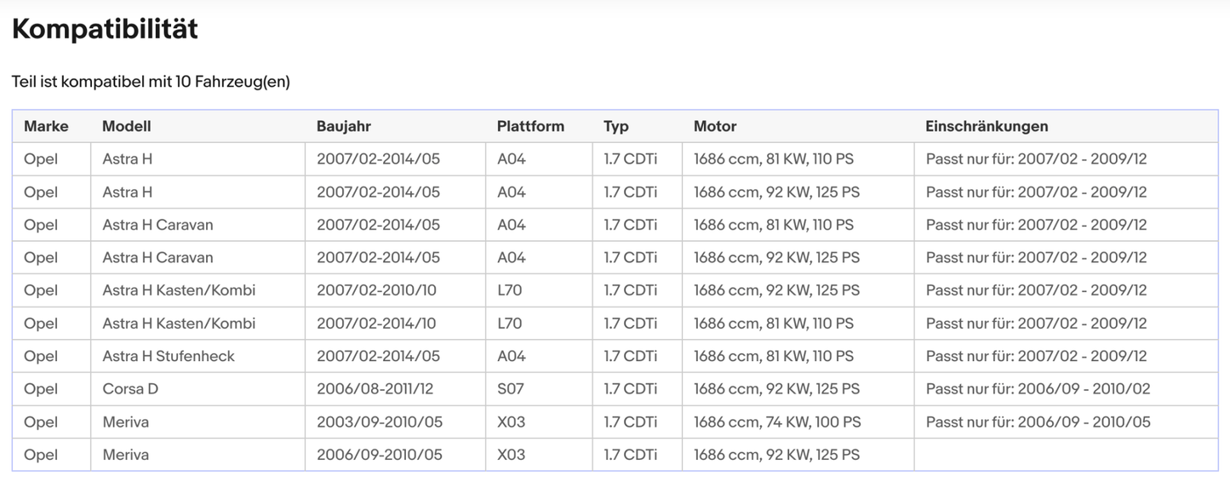Select the Astra H Stufenheck model cell
The image size is (1230, 482).
[169, 356]
